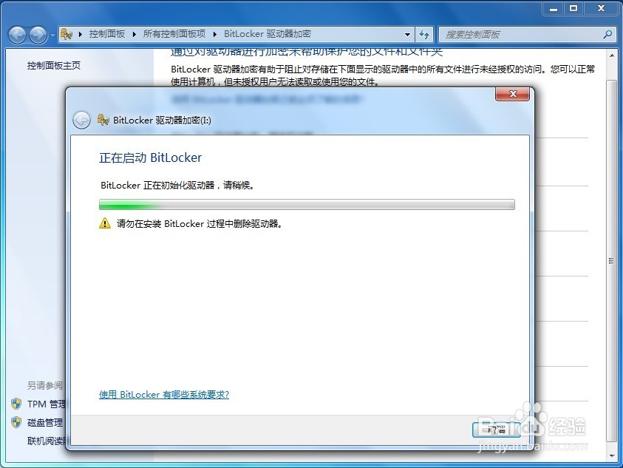Click the search magnifier icon
This screenshot has width=623, height=468.
606,34
